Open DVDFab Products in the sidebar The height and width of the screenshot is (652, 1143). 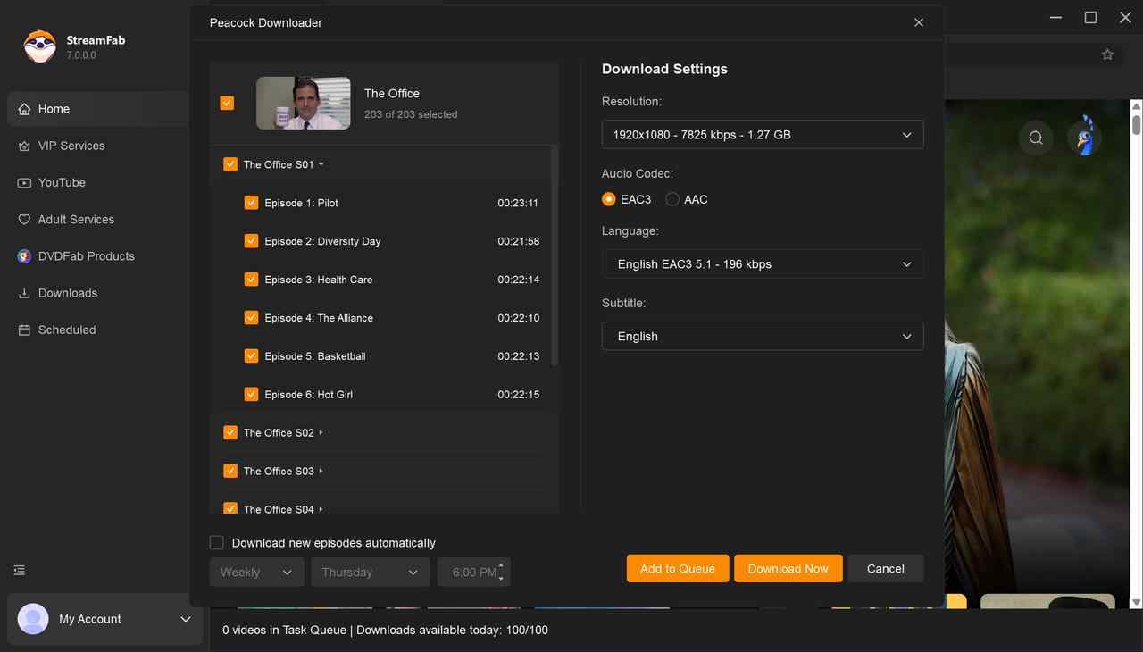(85, 255)
